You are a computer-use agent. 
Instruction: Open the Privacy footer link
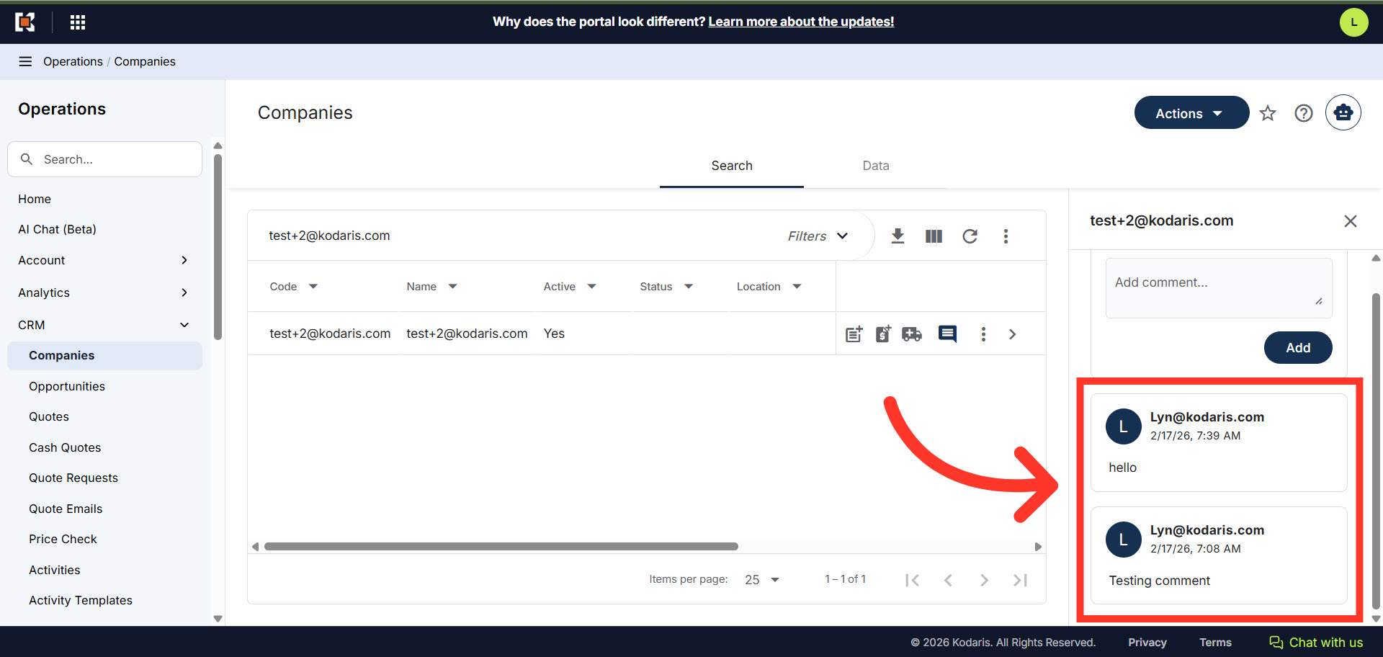pyautogui.click(x=1147, y=643)
